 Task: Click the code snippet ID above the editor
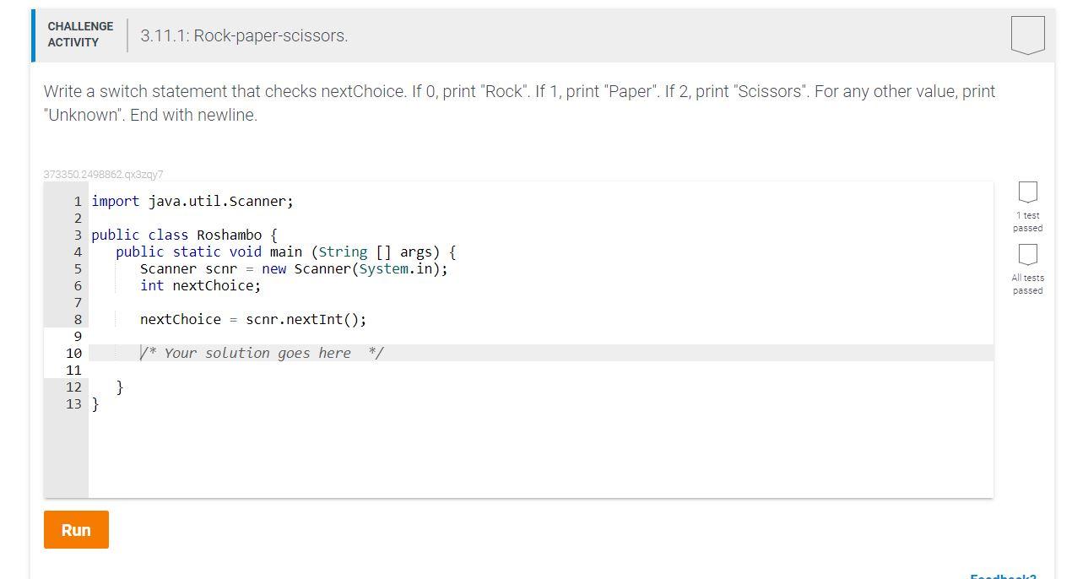pos(103,174)
